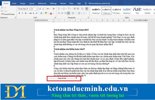The height and width of the screenshot is (100, 155).
Task: Open the Help tab
Action: tap(79, 3)
